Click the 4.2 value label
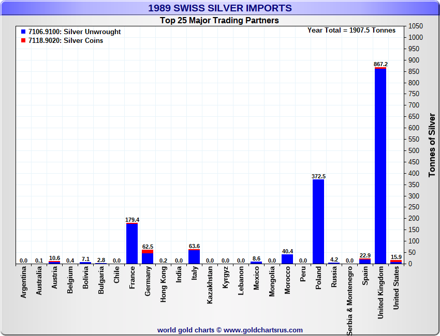Screen dimensions: 440x336 pyautogui.click(x=334, y=259)
